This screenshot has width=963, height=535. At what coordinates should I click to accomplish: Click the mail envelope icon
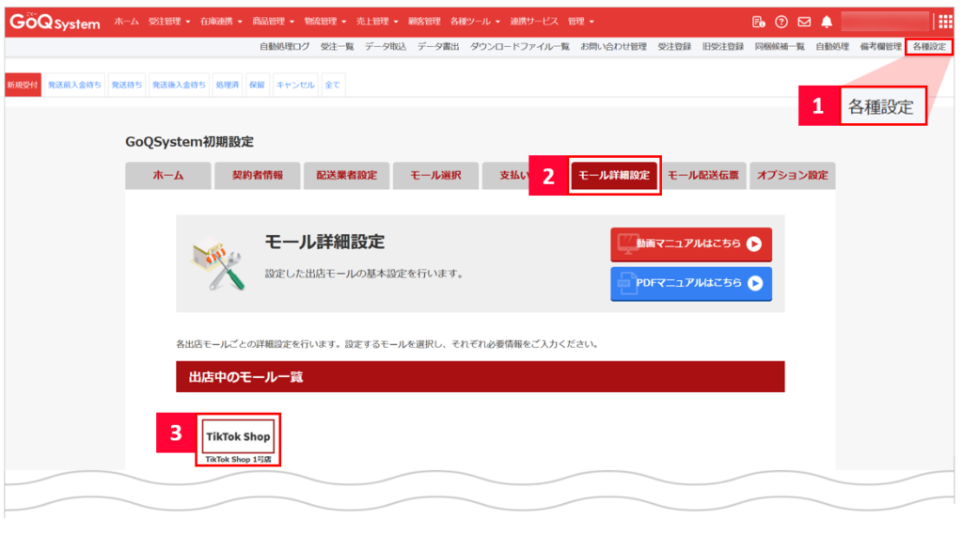(804, 22)
